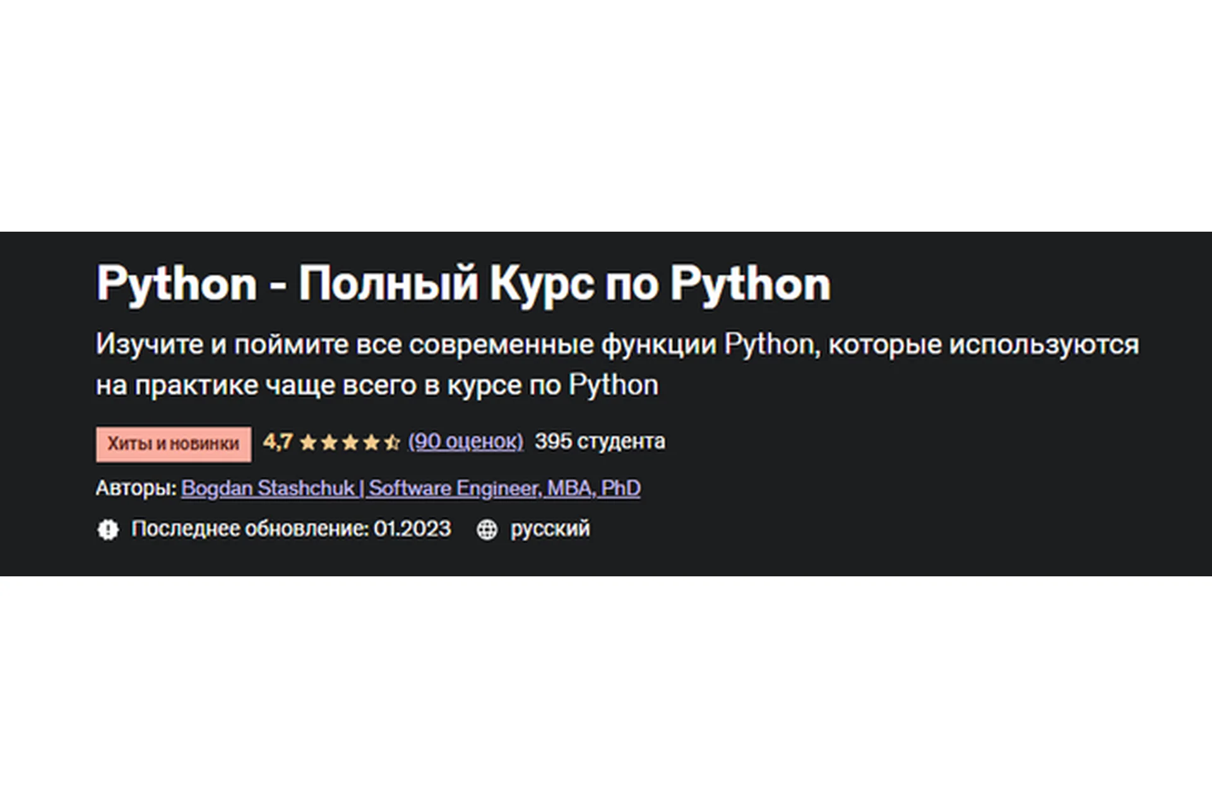Screen dimensions: 1212x808
Task: Open the Bogdan Stashchuk author profile
Action: (410, 488)
